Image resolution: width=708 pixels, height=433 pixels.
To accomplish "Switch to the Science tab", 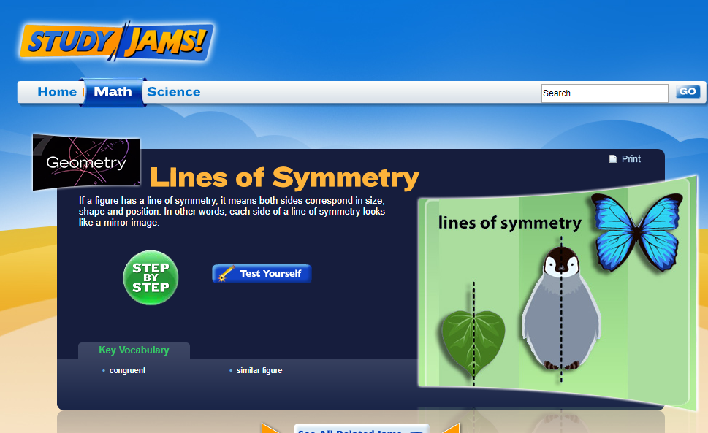I will click(173, 91).
